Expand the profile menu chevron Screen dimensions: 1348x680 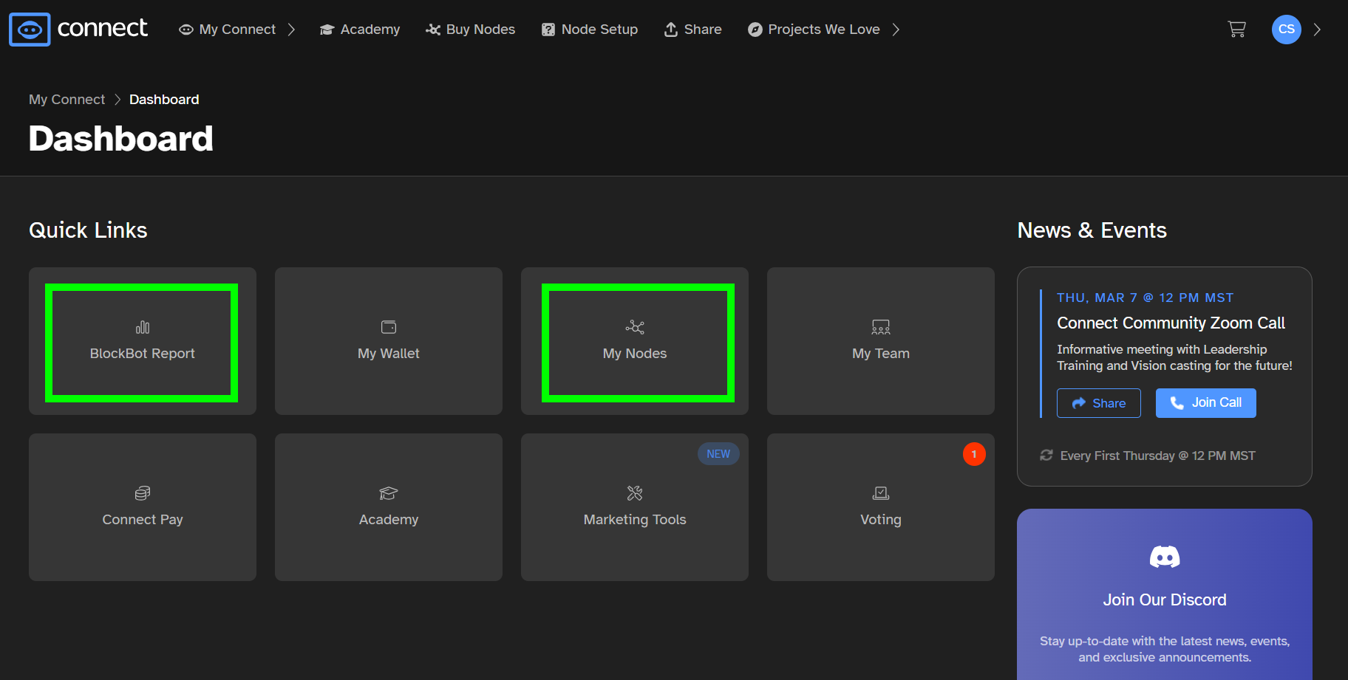pos(1317,30)
